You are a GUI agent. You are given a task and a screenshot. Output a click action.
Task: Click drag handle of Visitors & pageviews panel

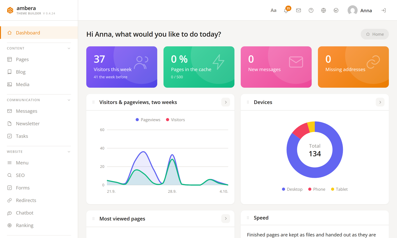(x=93, y=102)
